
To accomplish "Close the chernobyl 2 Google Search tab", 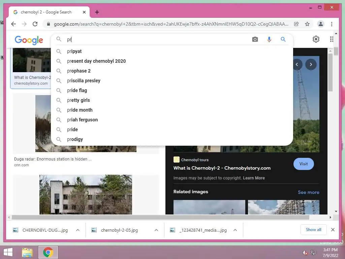I will point(84,12).
